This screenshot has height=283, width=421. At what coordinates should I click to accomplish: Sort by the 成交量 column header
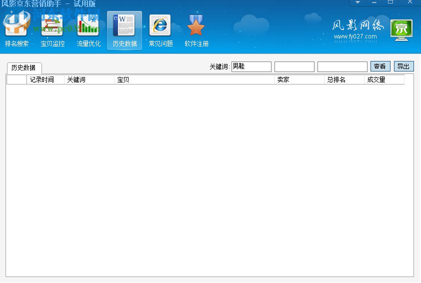pyautogui.click(x=384, y=79)
